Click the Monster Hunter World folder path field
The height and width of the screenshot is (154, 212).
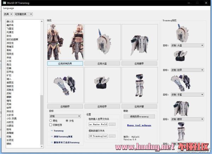[98, 124]
